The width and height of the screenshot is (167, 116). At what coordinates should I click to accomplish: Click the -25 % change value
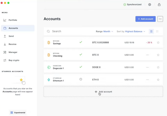tap(149, 43)
